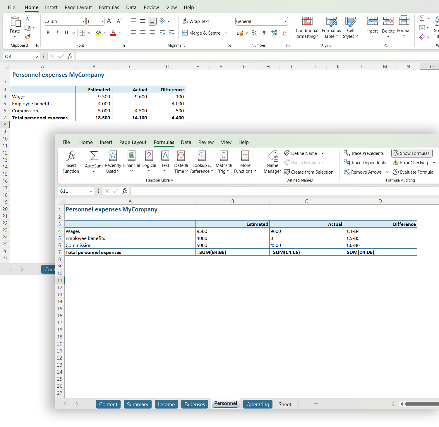Expand the Error Checking dropdown arrow
Screen dimensions: 439x427
tap(434, 163)
